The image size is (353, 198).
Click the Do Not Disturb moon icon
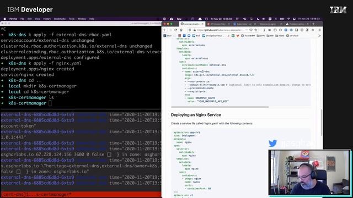258,19
